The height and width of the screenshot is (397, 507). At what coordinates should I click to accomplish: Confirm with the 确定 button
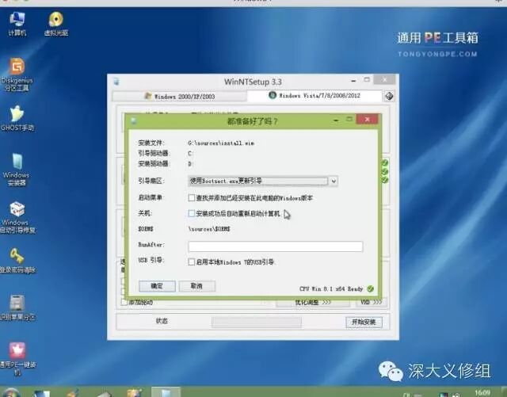pos(157,286)
